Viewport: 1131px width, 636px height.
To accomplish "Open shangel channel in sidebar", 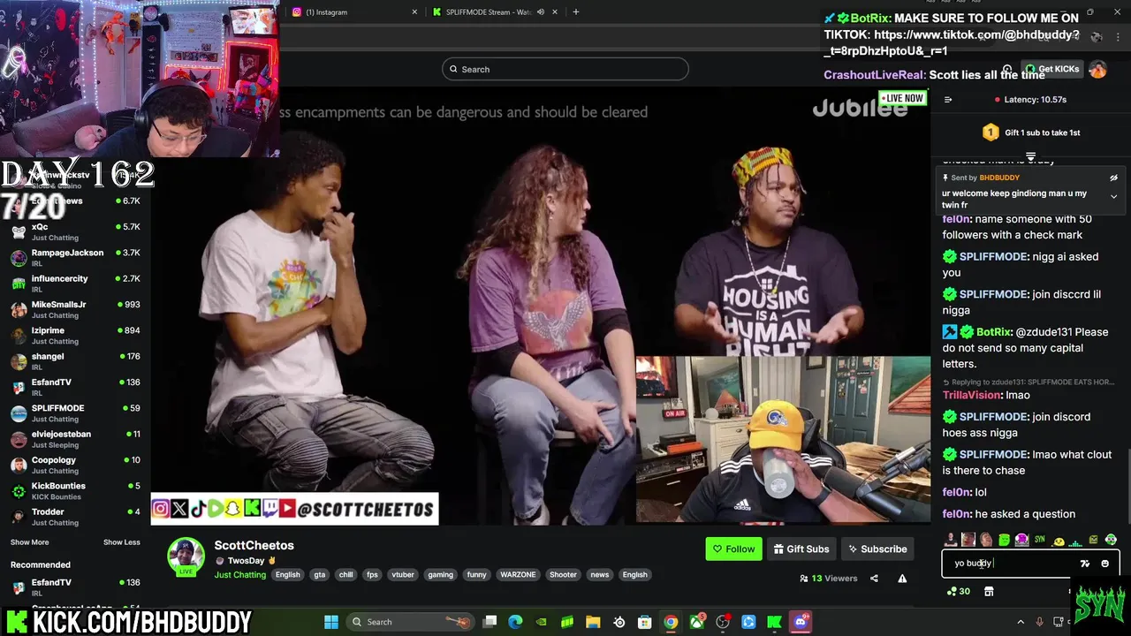I will 75,361.
